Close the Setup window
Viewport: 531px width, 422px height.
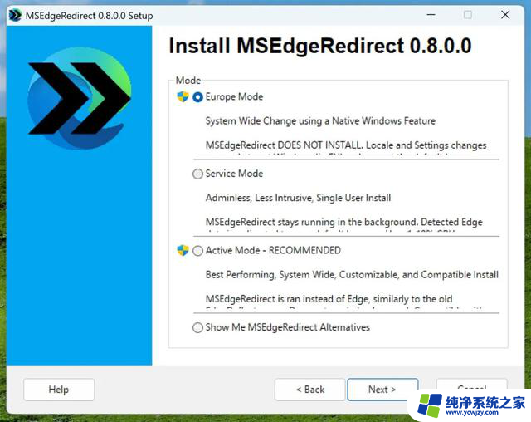tap(505, 15)
